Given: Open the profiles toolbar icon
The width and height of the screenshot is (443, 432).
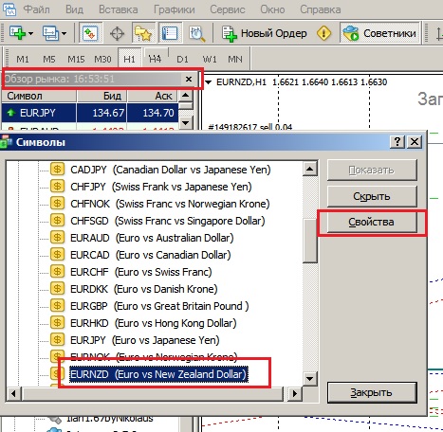Looking at the screenshot, I should pos(50,33).
